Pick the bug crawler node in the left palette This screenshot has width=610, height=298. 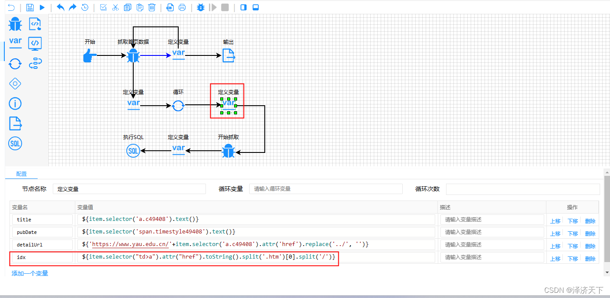click(x=15, y=24)
